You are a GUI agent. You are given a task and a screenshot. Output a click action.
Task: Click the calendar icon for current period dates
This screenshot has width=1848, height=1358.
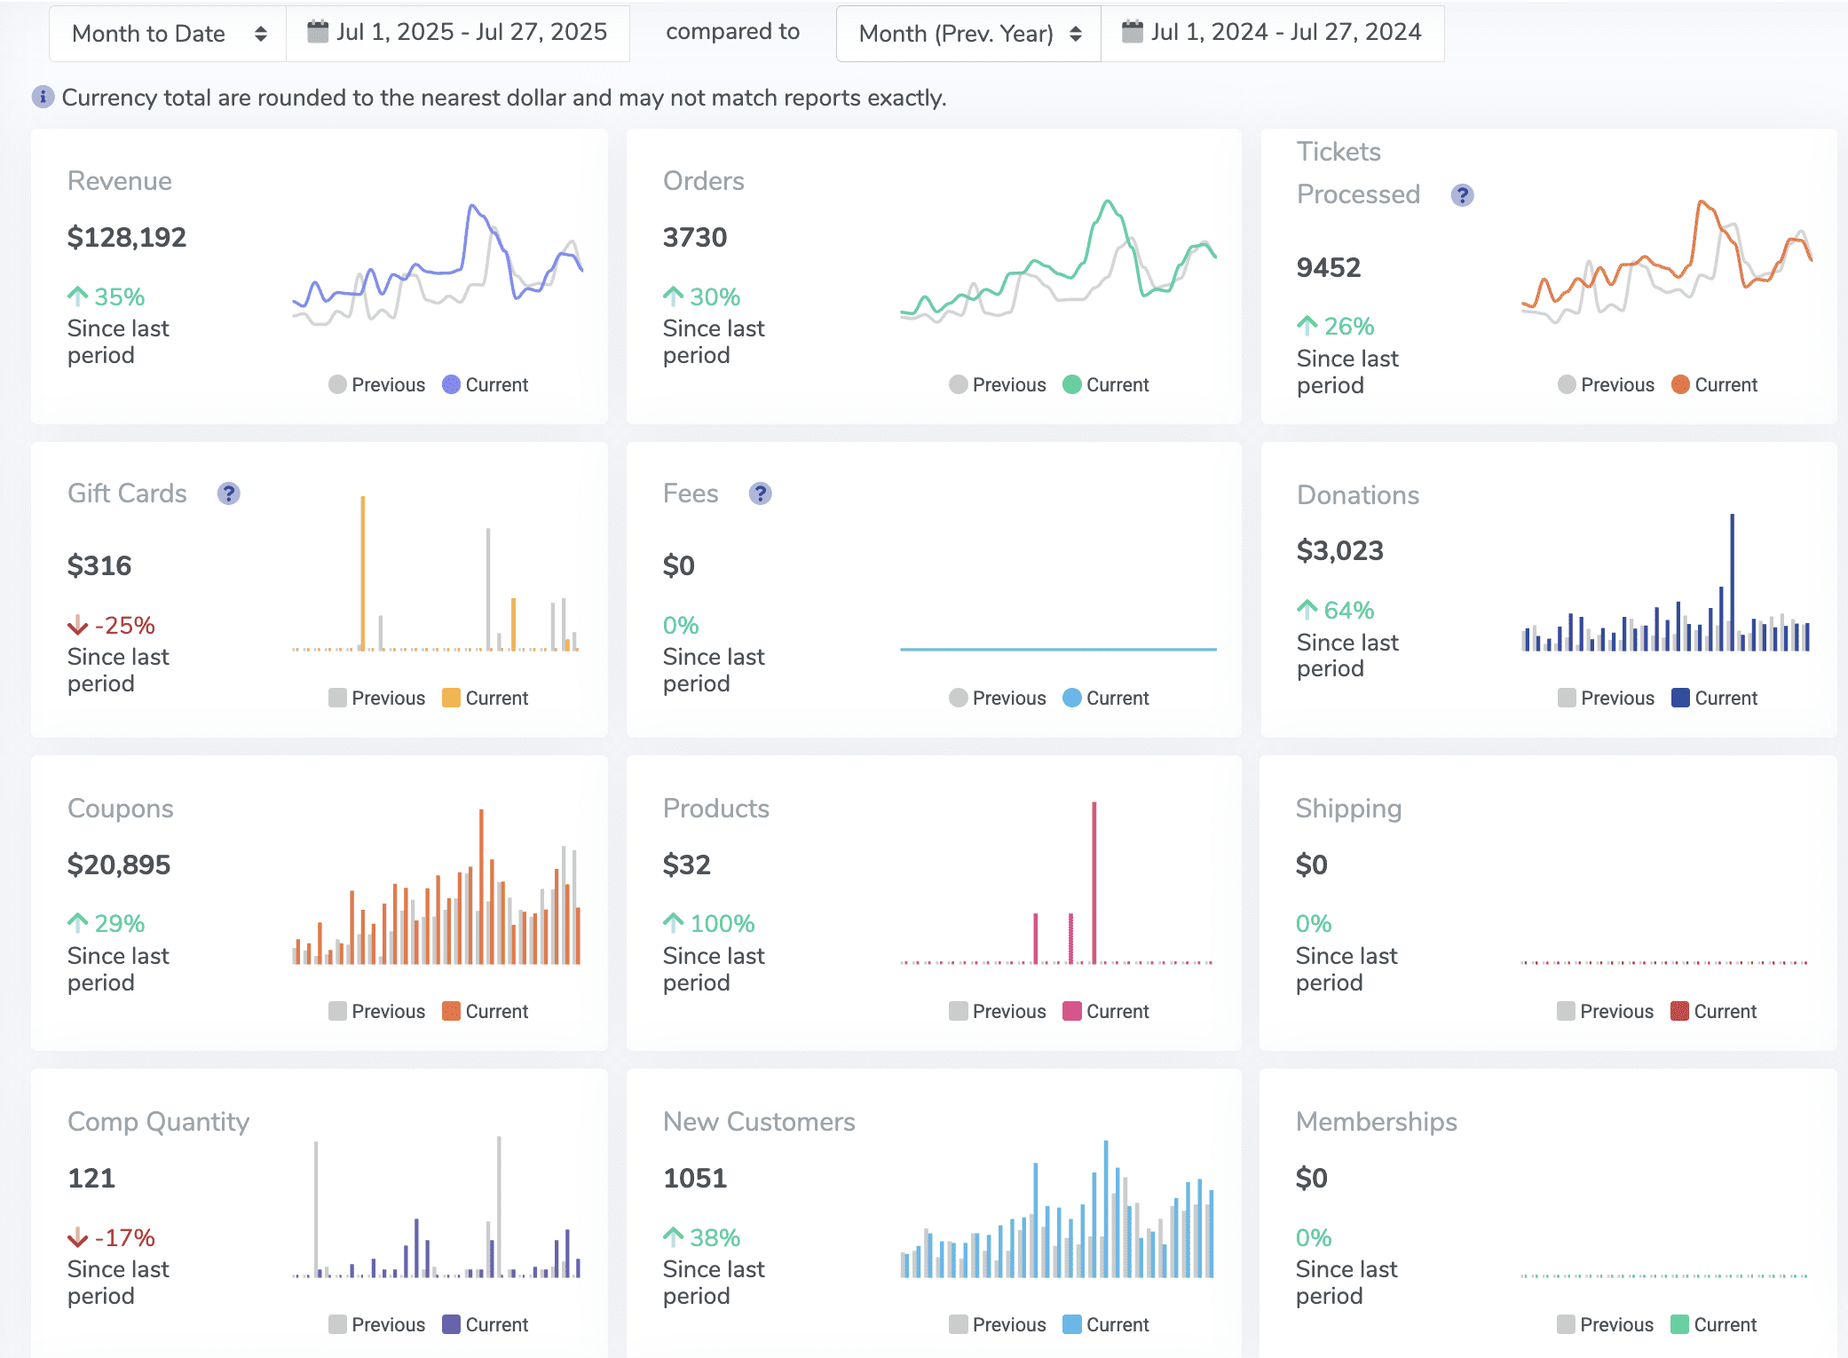pos(317,31)
